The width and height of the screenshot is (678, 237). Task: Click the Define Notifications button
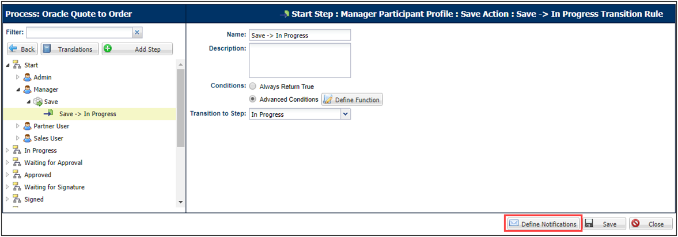(x=543, y=224)
